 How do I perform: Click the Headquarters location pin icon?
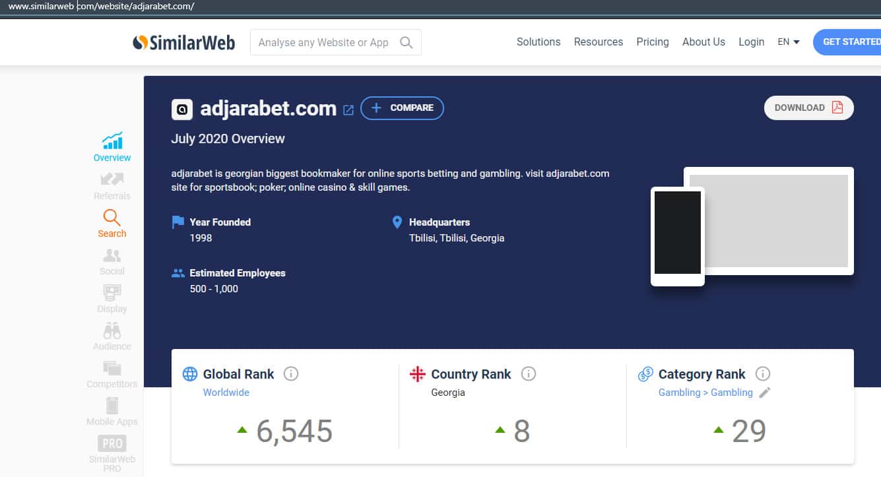pos(397,222)
